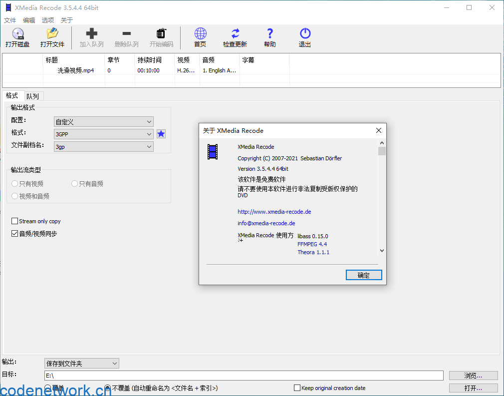Expand the 保存到文件夹 output dropdown
The image size is (504, 396).
pyautogui.click(x=114, y=363)
